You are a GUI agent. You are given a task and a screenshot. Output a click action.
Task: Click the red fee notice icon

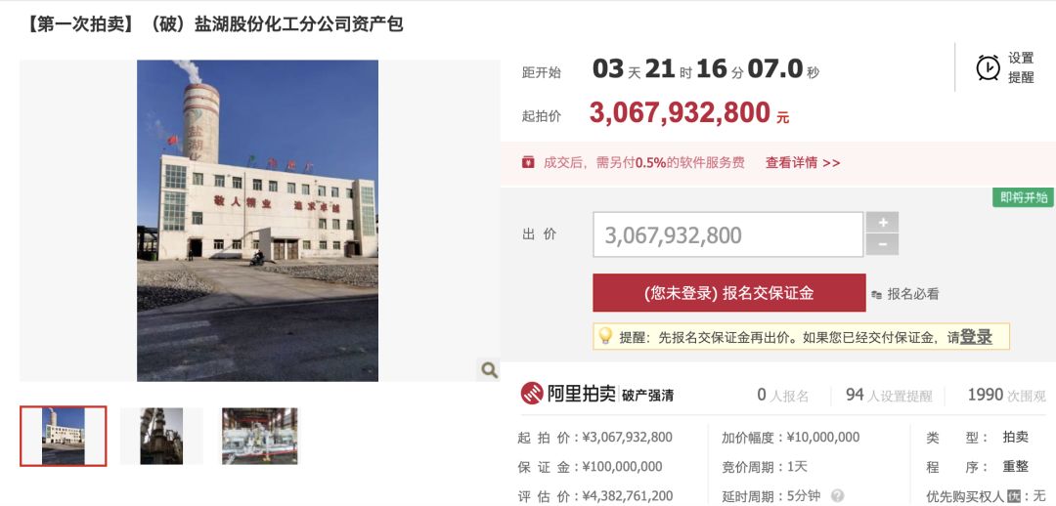coord(529,162)
